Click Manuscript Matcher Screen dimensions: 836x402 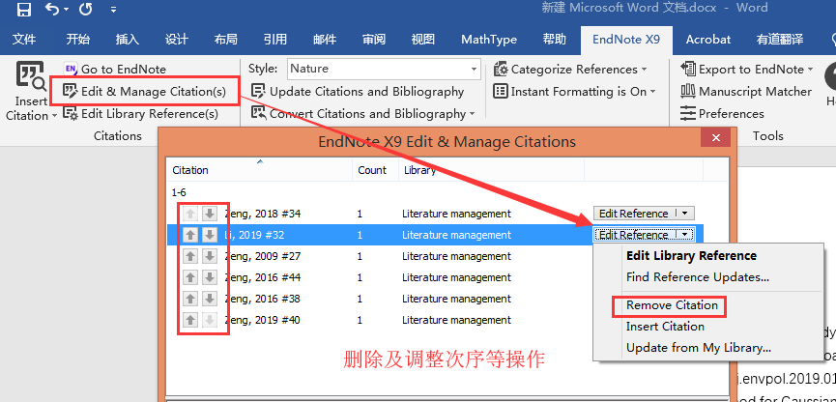coord(746,91)
